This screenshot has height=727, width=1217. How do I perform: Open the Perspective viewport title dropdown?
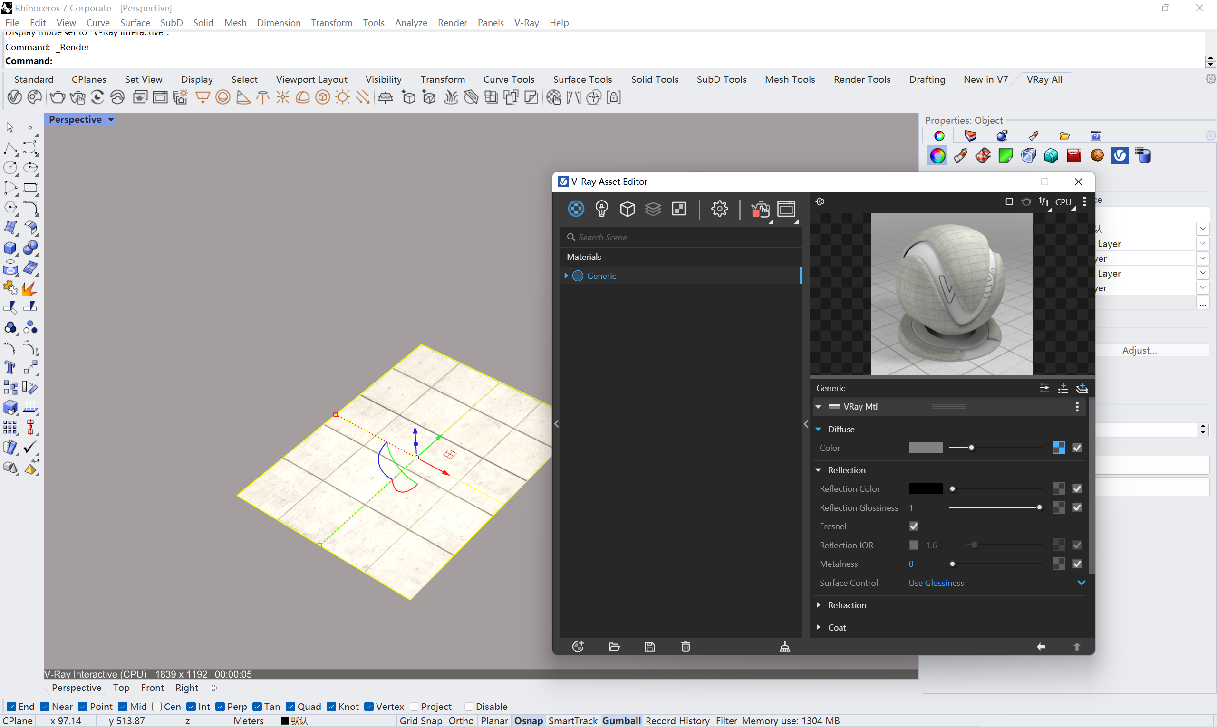tap(111, 120)
